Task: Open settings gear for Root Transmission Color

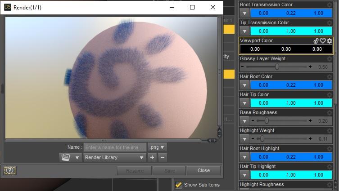Action: tap(329, 5)
